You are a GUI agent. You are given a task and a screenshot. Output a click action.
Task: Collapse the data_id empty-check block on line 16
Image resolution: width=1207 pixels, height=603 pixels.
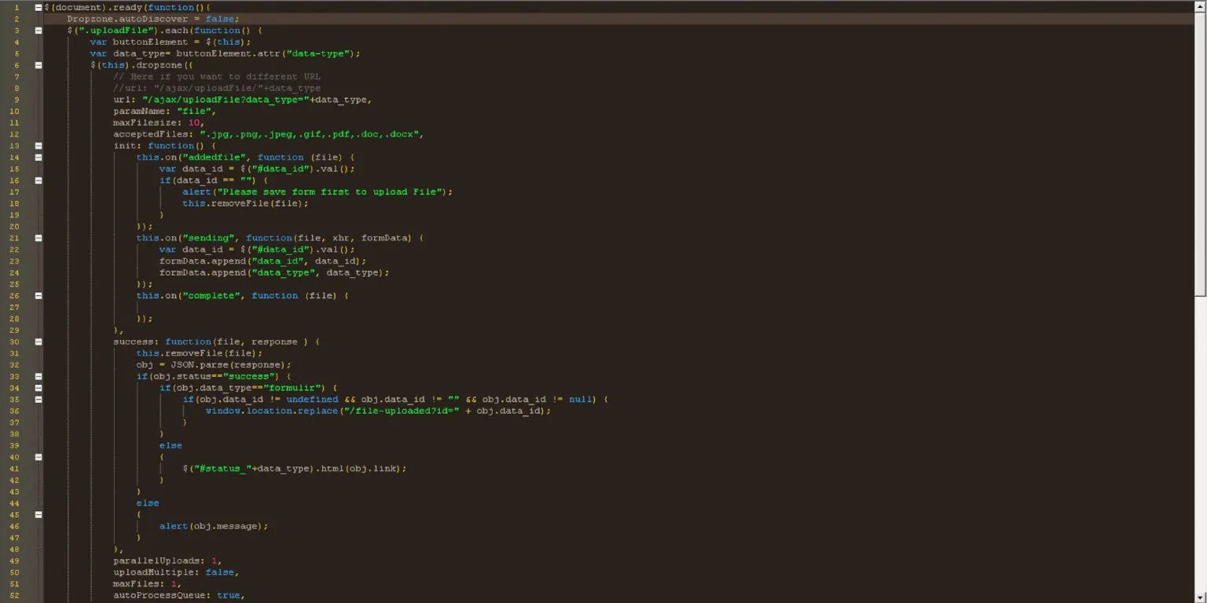tap(38, 180)
